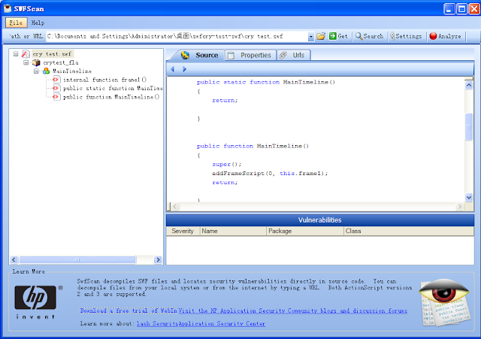Click 'super();' line in source code
Screen dimensions: 481x339
coord(227,164)
